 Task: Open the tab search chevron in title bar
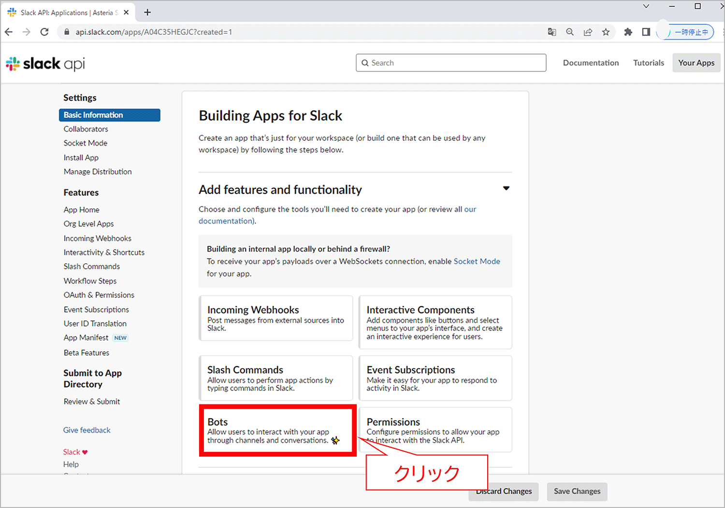646,6
